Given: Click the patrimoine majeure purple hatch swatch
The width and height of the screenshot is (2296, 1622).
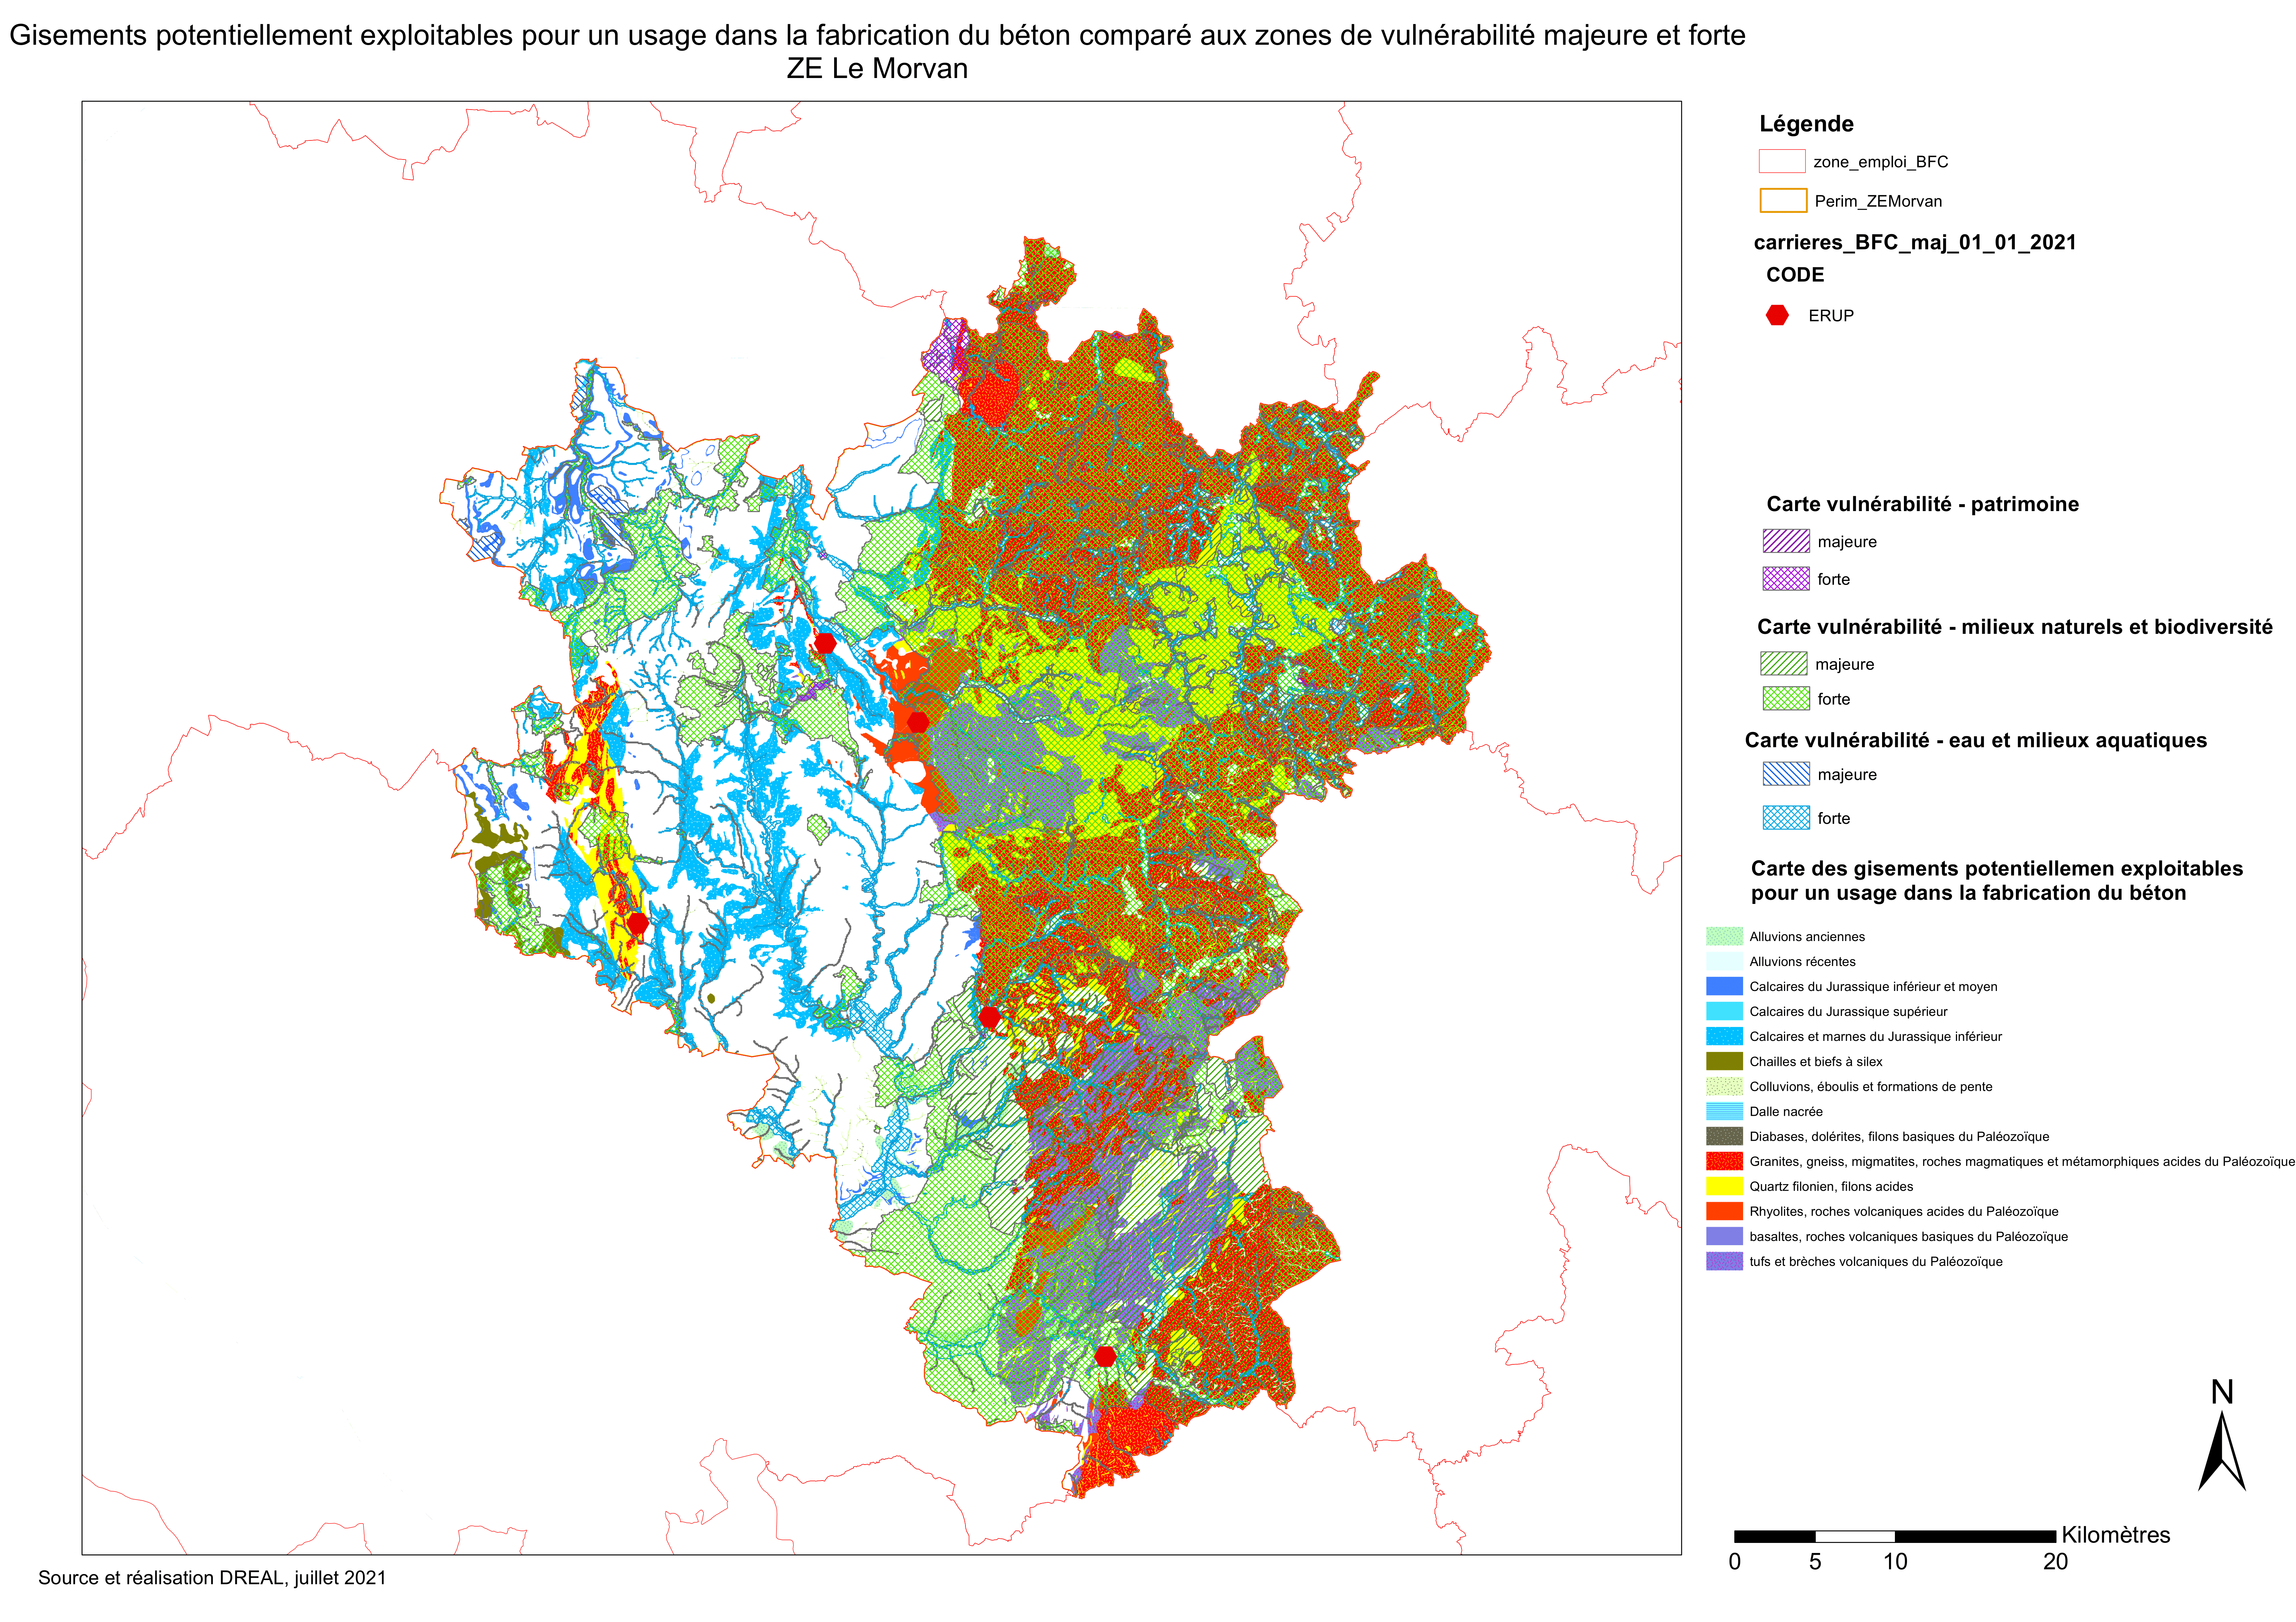Looking at the screenshot, I should [1786, 541].
